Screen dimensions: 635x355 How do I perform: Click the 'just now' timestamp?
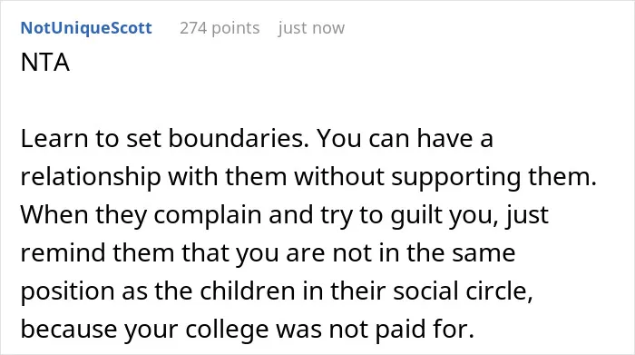point(311,28)
